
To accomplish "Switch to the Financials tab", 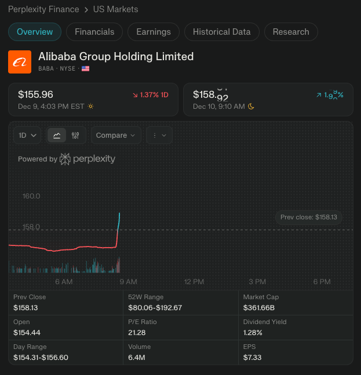I will (94, 32).
